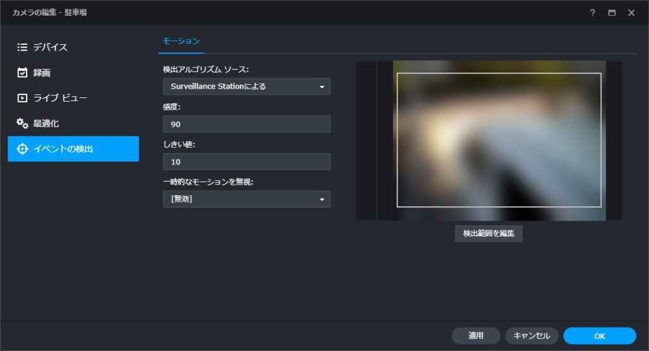Open the 最適化 section
The height and width of the screenshot is (351, 649).
(74, 123)
